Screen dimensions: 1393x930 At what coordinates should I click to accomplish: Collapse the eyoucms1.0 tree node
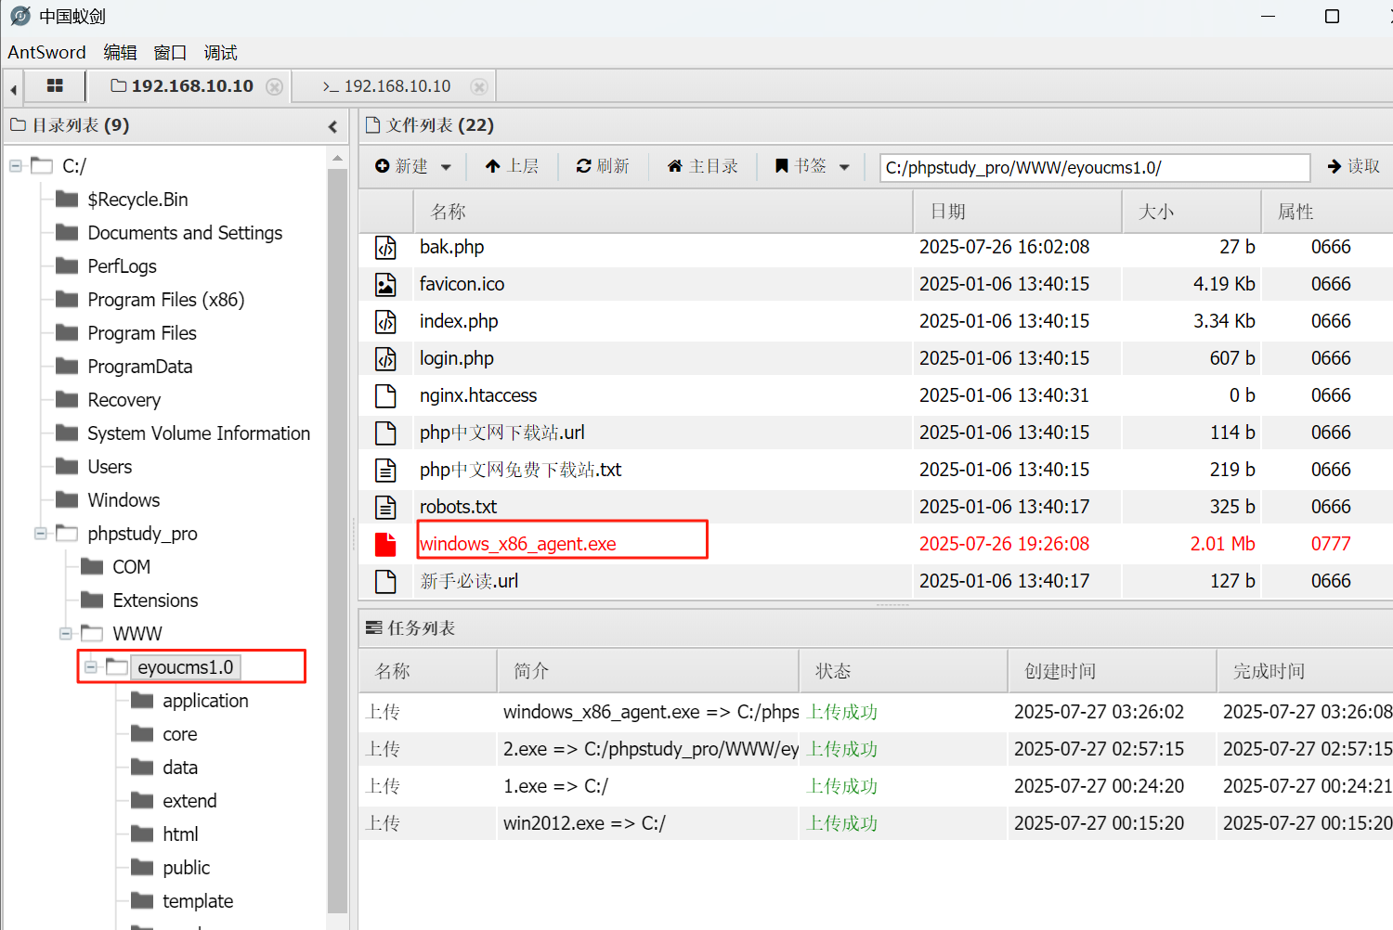coord(91,667)
